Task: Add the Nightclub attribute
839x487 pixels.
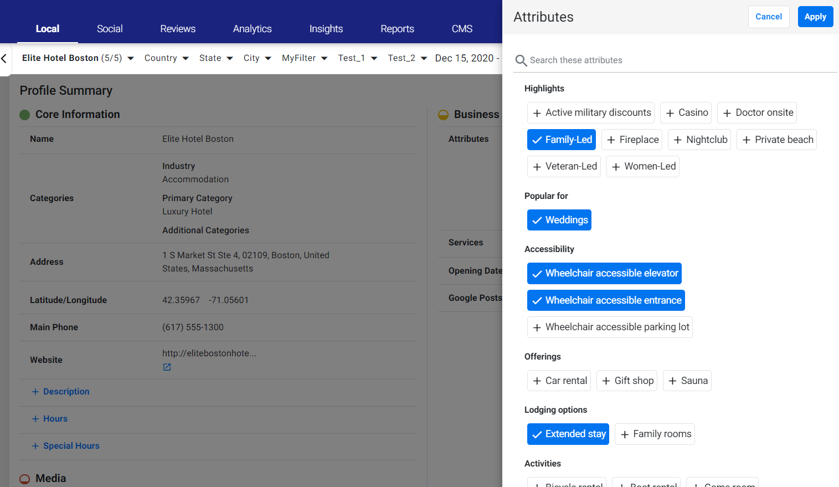Action: coord(699,140)
